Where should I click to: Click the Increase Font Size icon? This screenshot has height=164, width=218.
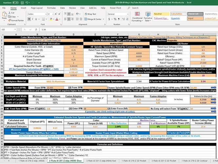[x=56, y=14]
